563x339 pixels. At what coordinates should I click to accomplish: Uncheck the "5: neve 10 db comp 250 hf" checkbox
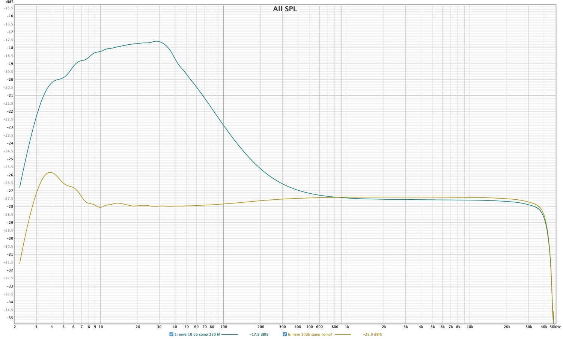click(171, 334)
